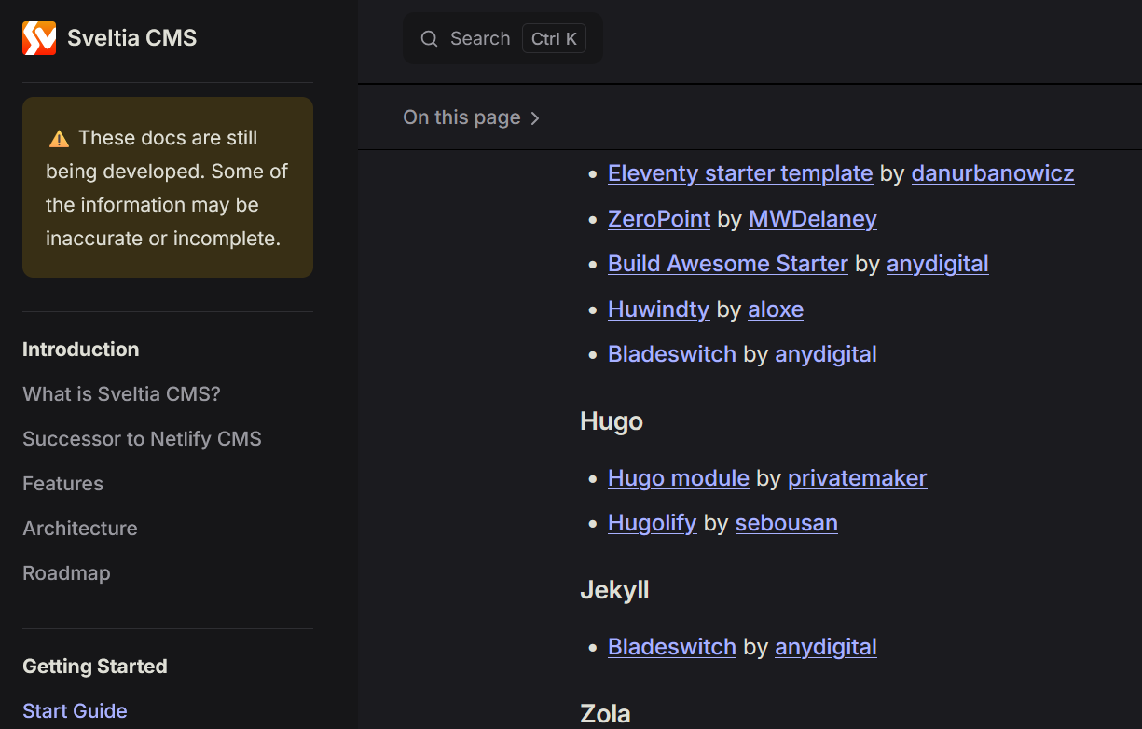The width and height of the screenshot is (1142, 729).
Task: Click the Jekyll heading
Action: click(x=614, y=590)
